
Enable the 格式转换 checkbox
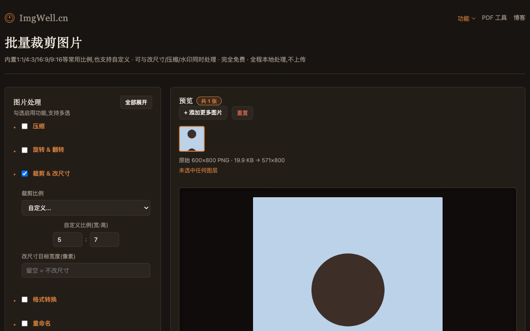[25, 300]
